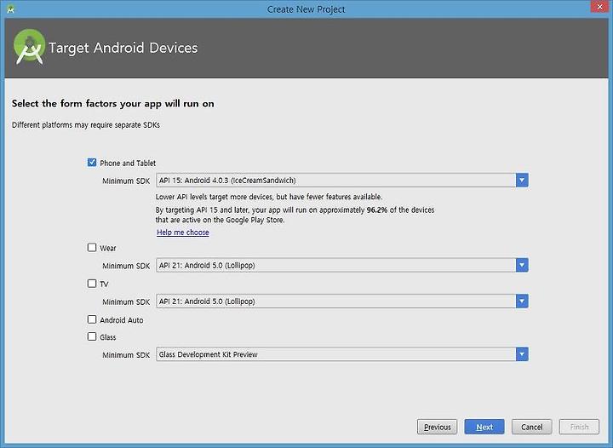Click the Target Android Devices heading
Viewport: 613px width, 448px height.
[123, 48]
